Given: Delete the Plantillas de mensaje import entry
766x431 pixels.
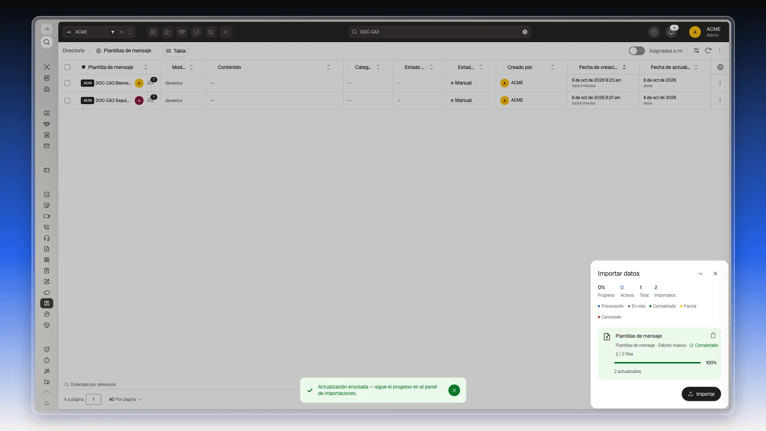Looking at the screenshot, I should click(x=713, y=336).
